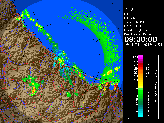The image size is (164, 123).
Task: Pick the yellow swatch beside '17'
Action: (141, 84)
